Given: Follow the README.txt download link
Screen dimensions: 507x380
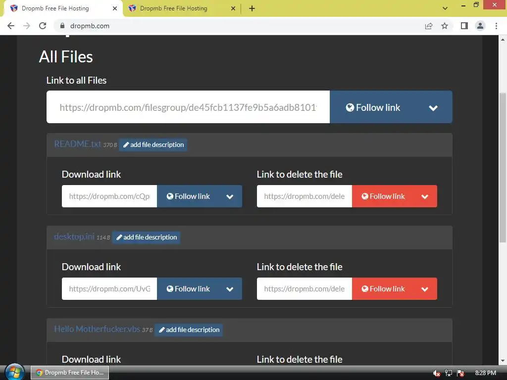Looking at the screenshot, I should pyautogui.click(x=188, y=196).
